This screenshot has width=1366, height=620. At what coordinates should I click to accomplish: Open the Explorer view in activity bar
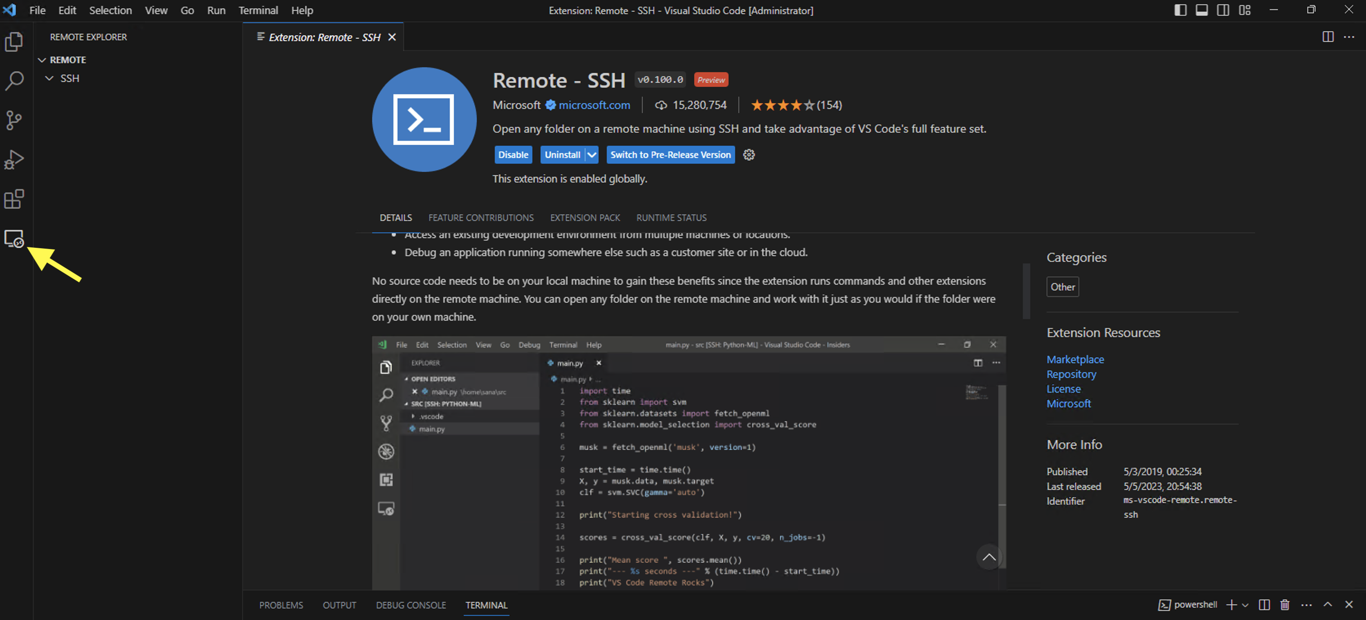click(14, 41)
